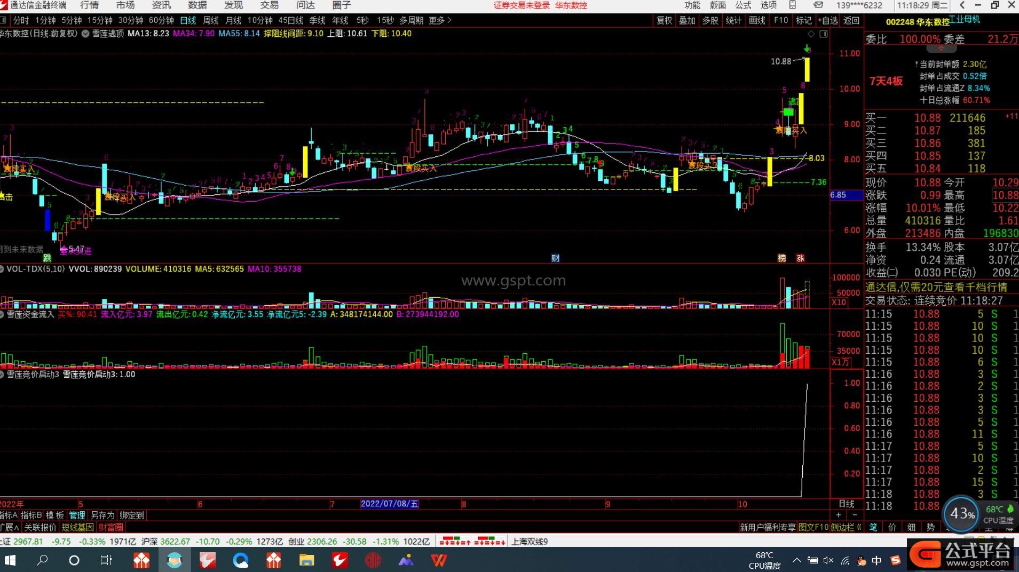Viewport: 1019px width, 572px height.
Task: Click the 2022/07/08 date marker on timeline
Action: click(x=390, y=504)
